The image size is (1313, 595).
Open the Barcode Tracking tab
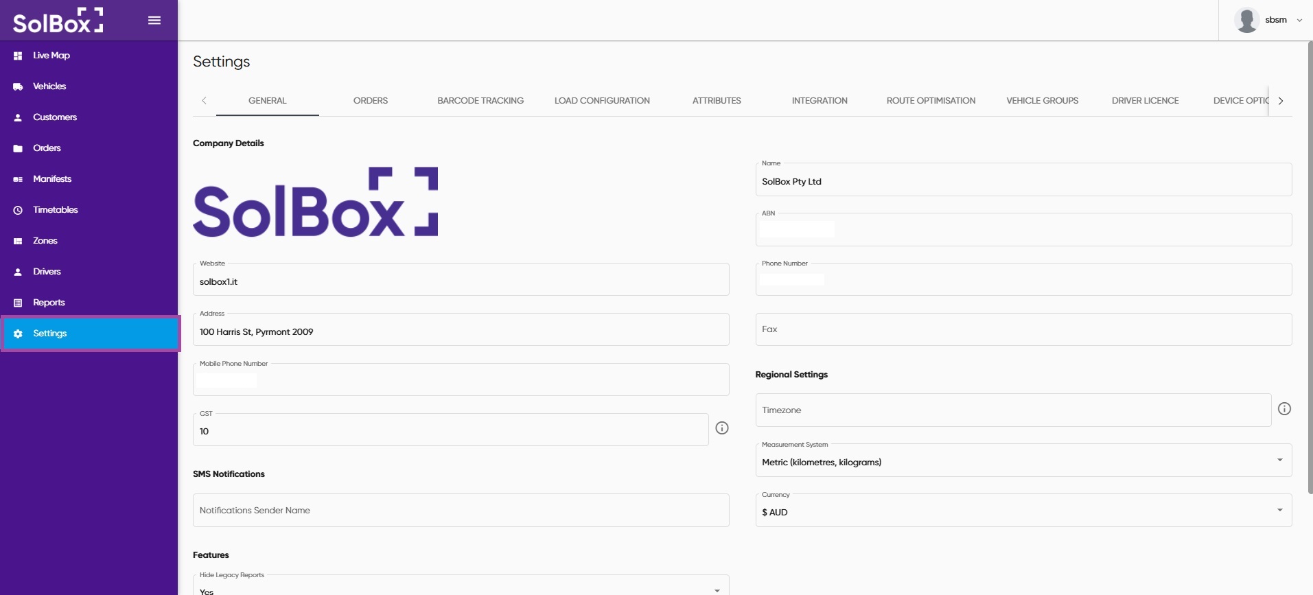point(480,101)
